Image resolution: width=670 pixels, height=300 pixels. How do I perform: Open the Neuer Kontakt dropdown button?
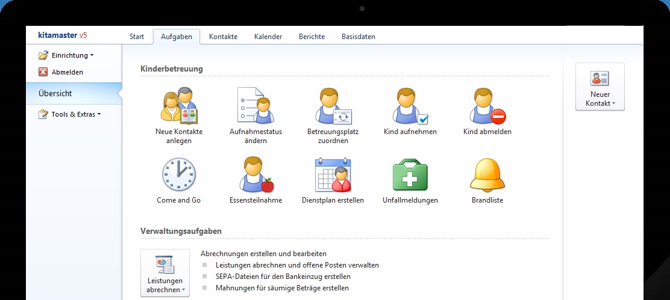[600, 87]
